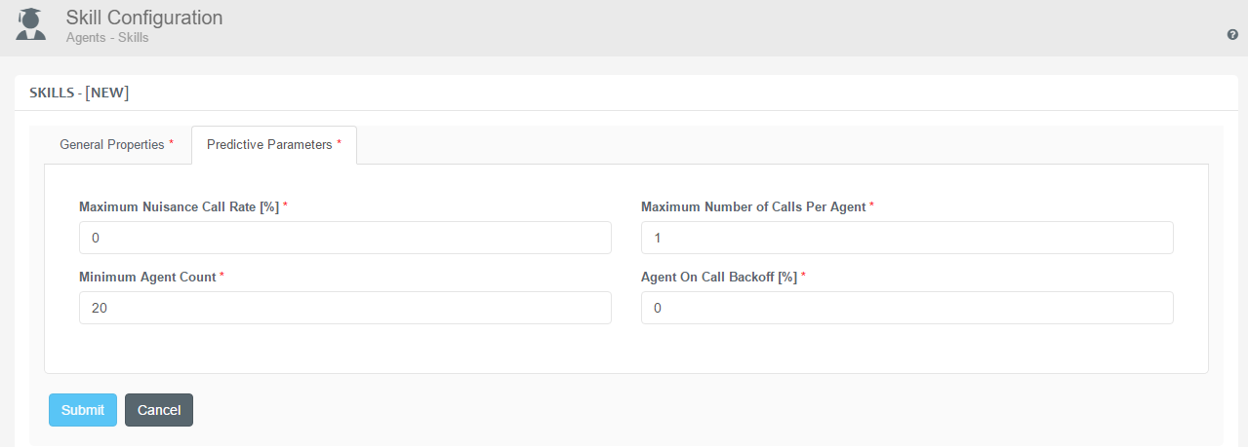Image resolution: width=1248 pixels, height=447 pixels.
Task: Click Maximum Number of Calls Per Agent field
Action: click(x=907, y=238)
